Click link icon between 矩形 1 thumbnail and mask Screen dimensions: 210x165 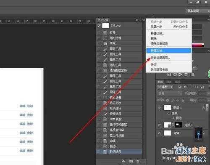(x=173, y=125)
